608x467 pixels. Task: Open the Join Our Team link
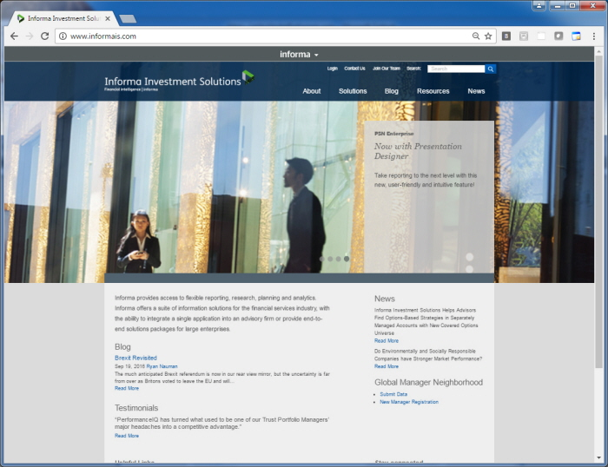pos(387,69)
